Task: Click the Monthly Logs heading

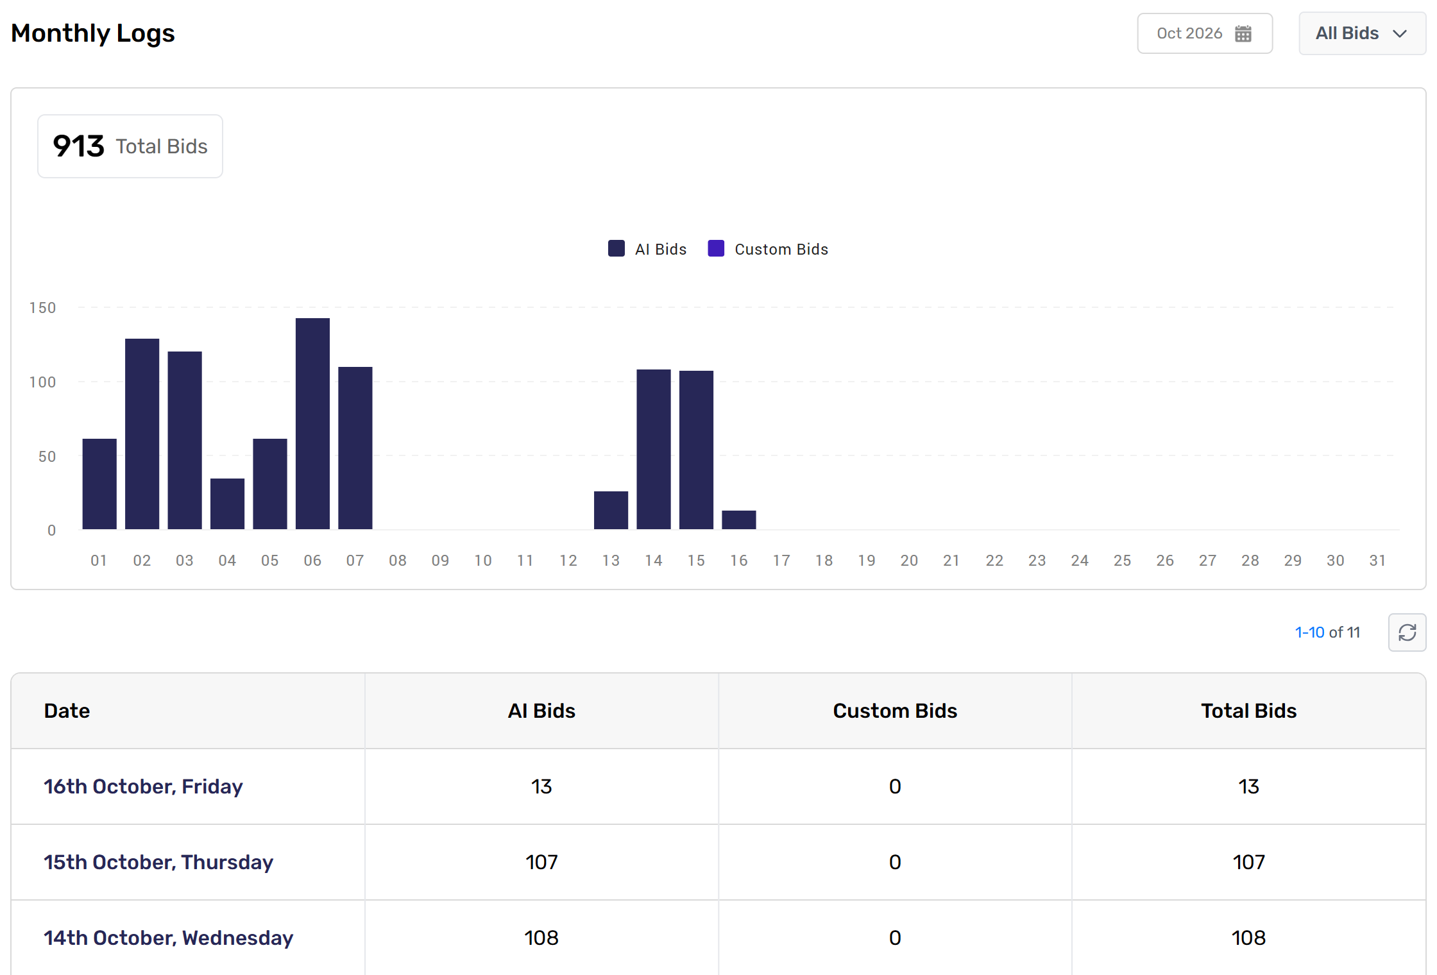Action: pyautogui.click(x=93, y=33)
